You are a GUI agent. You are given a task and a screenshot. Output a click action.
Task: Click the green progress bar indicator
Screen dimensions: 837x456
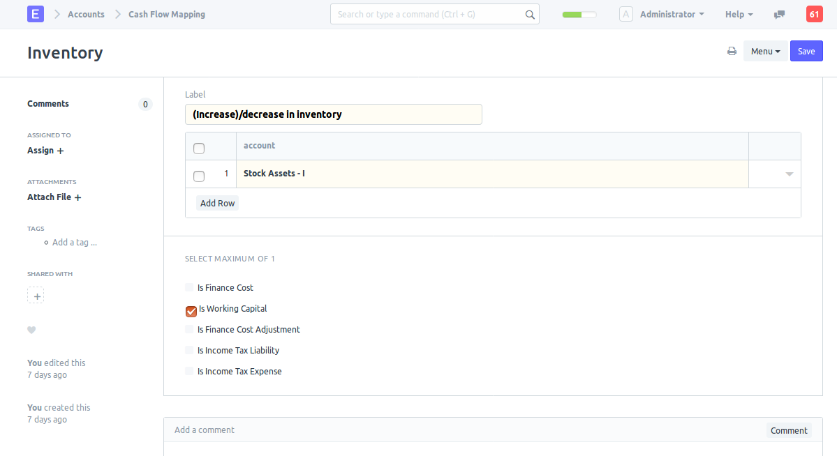pyautogui.click(x=579, y=14)
